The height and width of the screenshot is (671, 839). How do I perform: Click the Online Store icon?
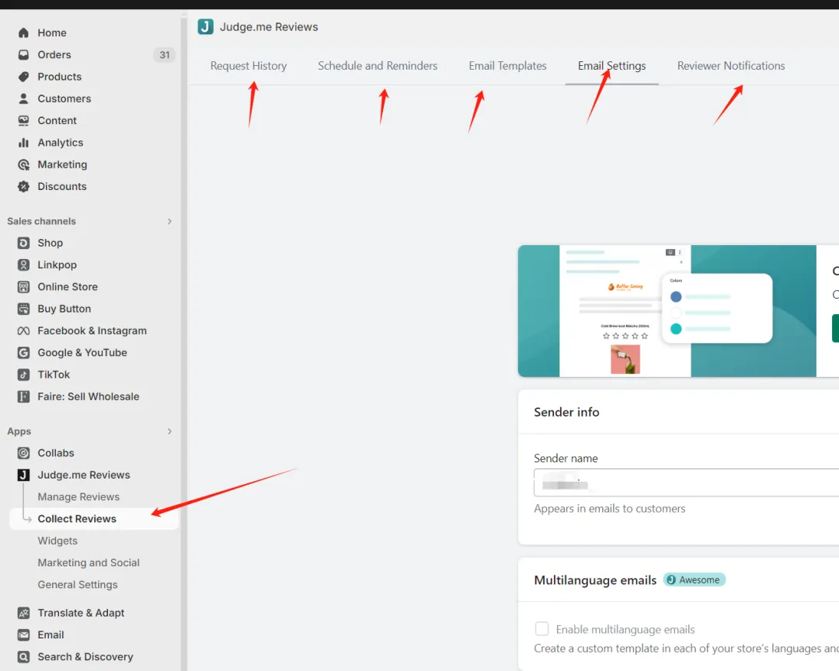click(23, 287)
